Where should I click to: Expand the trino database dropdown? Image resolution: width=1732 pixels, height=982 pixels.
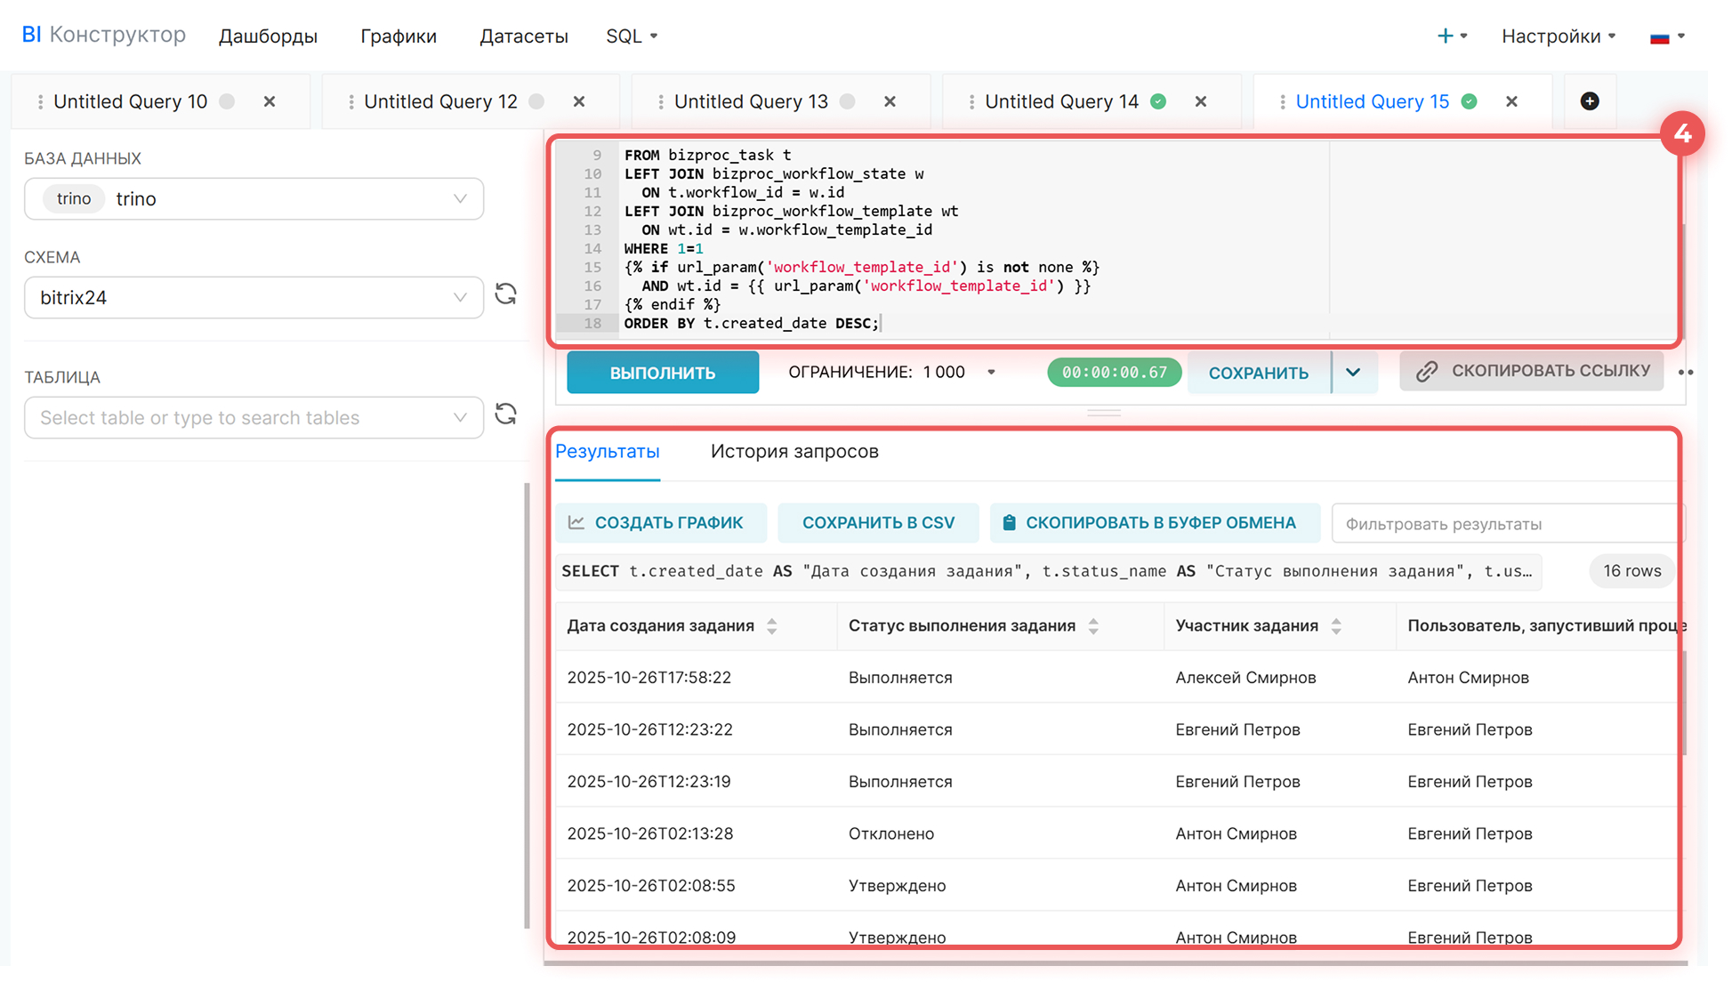pos(459,198)
